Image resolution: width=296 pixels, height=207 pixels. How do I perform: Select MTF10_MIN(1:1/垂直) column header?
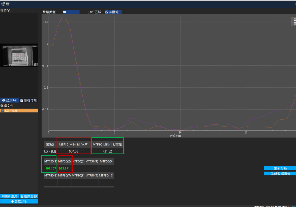click(107, 145)
